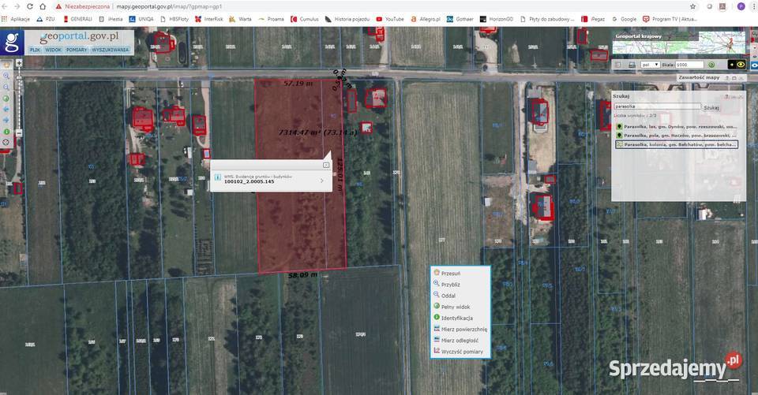This screenshot has height=395, width=758.
Task: Click the search field containing 'parasolka'
Action: point(657,106)
